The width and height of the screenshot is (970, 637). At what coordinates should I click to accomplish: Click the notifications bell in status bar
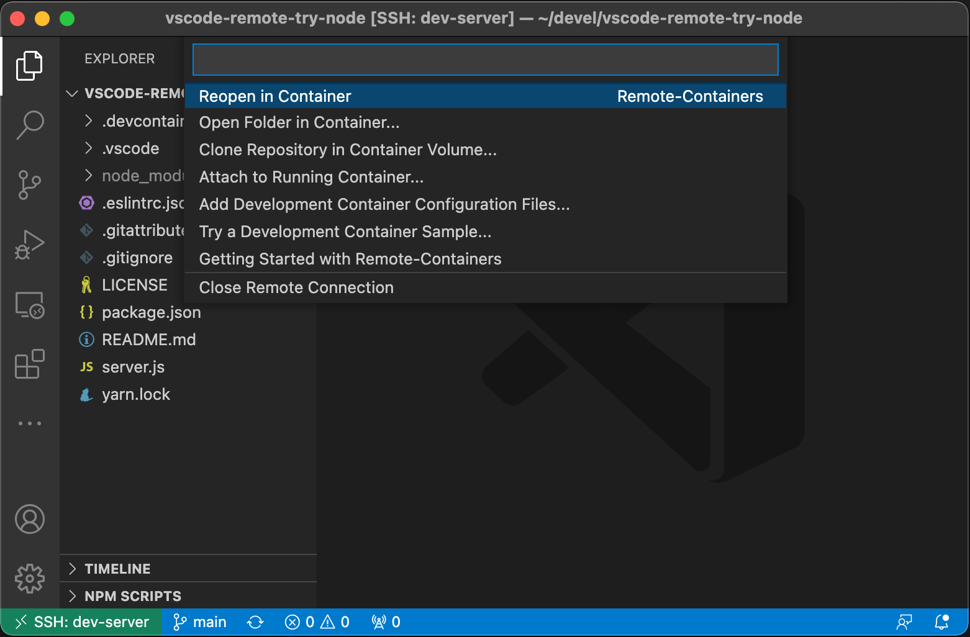click(941, 622)
